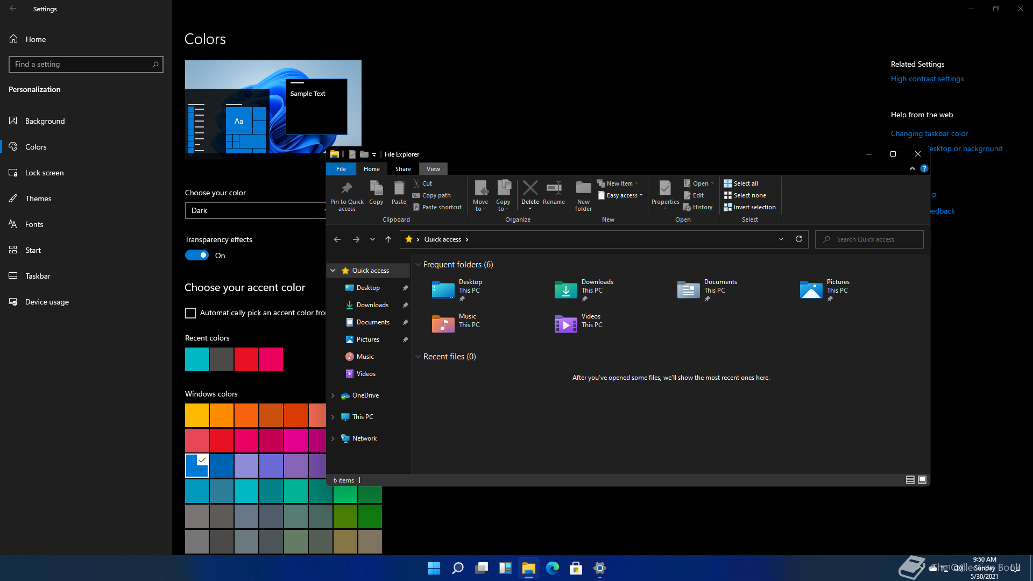
Task: Open recent locations dropdown next to Forward
Action: [372, 239]
